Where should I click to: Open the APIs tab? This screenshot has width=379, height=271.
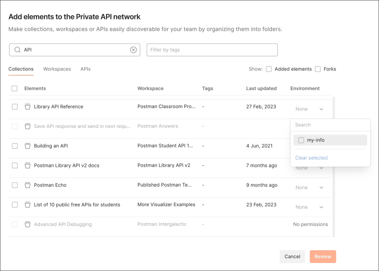click(x=85, y=69)
